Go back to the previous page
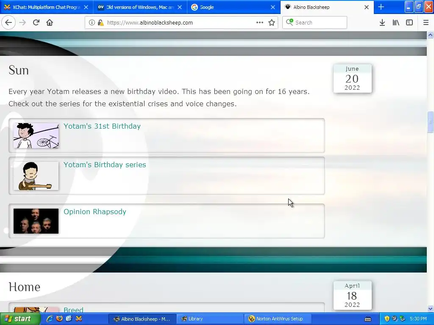 (x=8, y=23)
